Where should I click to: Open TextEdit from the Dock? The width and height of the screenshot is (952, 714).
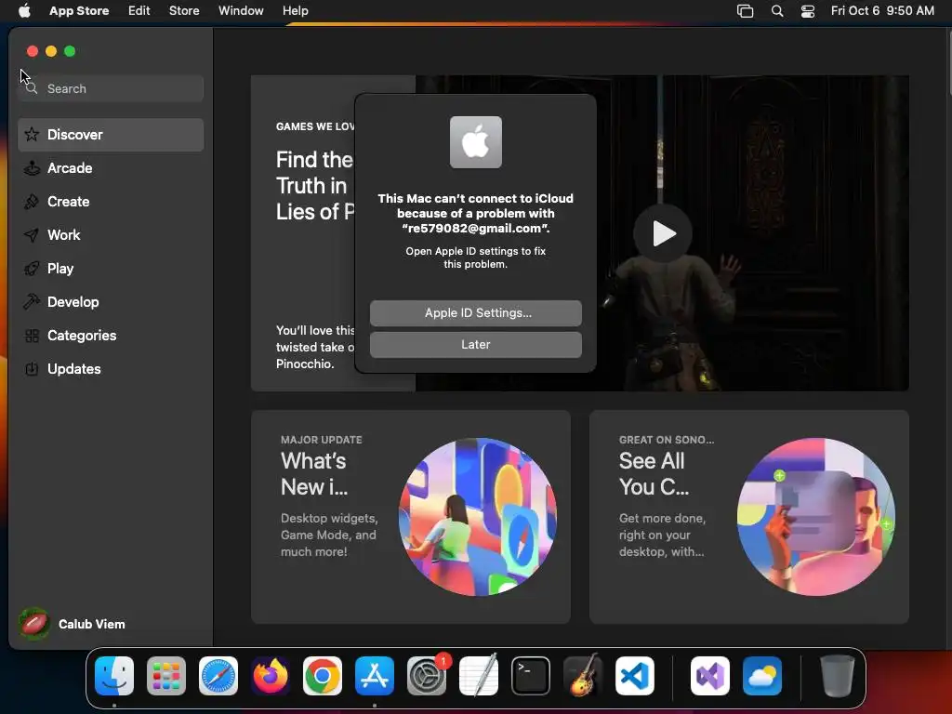(479, 676)
